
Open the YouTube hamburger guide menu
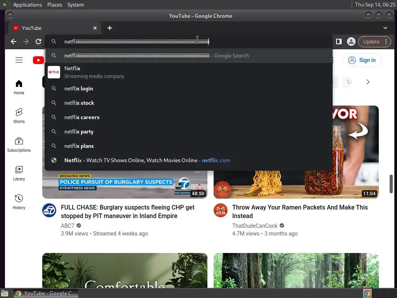19,60
